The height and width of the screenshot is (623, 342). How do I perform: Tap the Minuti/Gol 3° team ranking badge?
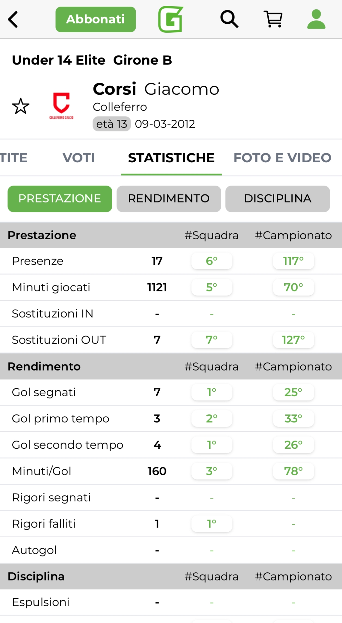click(212, 471)
